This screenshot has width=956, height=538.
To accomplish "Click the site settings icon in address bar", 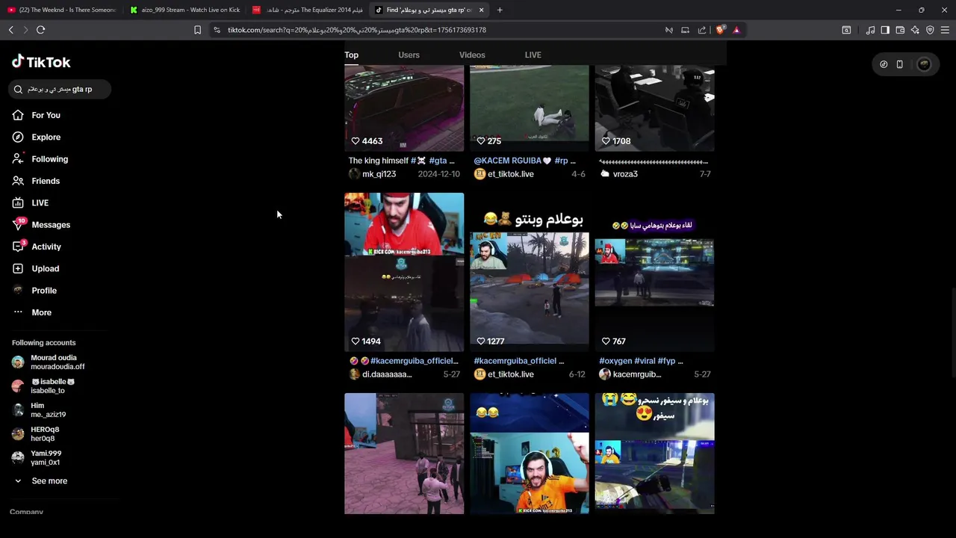I will 217,30.
